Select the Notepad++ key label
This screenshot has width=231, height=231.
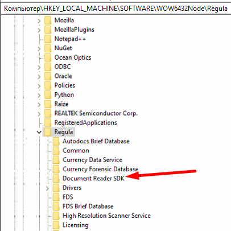(70, 39)
